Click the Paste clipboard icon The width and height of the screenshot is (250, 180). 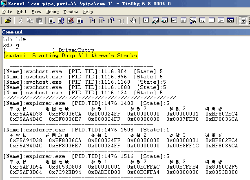coord(39,20)
